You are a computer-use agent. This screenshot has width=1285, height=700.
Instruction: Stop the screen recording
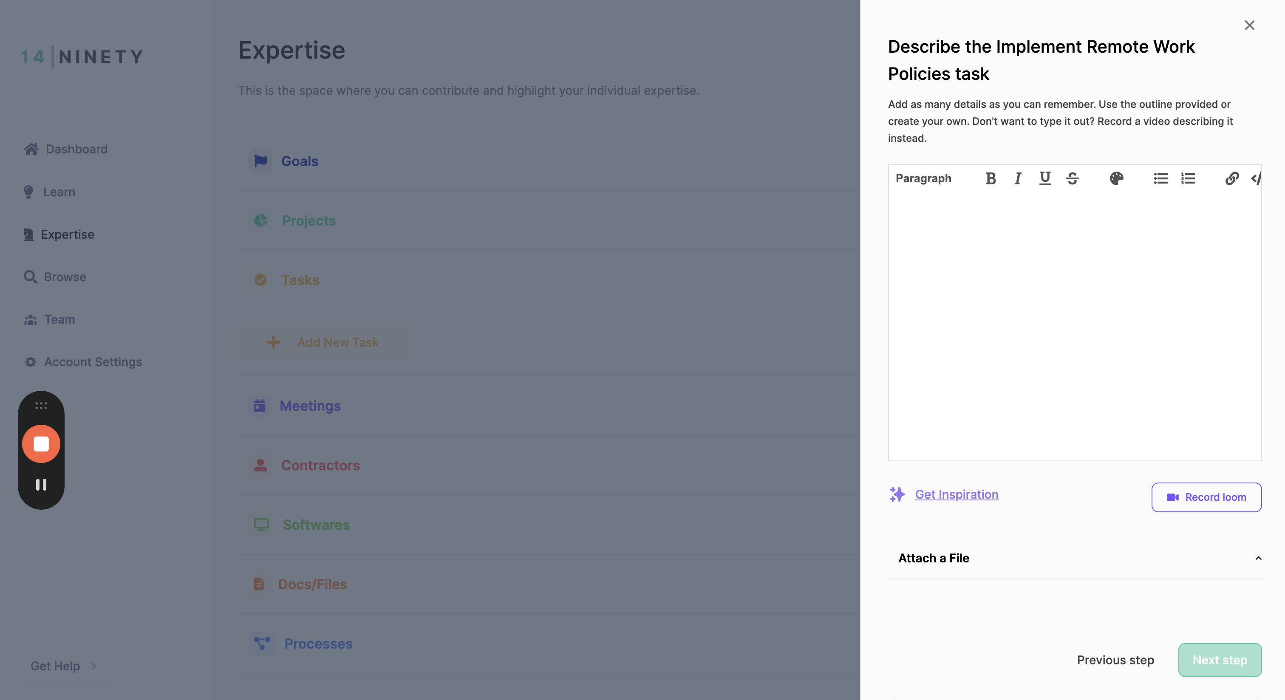[x=41, y=444]
